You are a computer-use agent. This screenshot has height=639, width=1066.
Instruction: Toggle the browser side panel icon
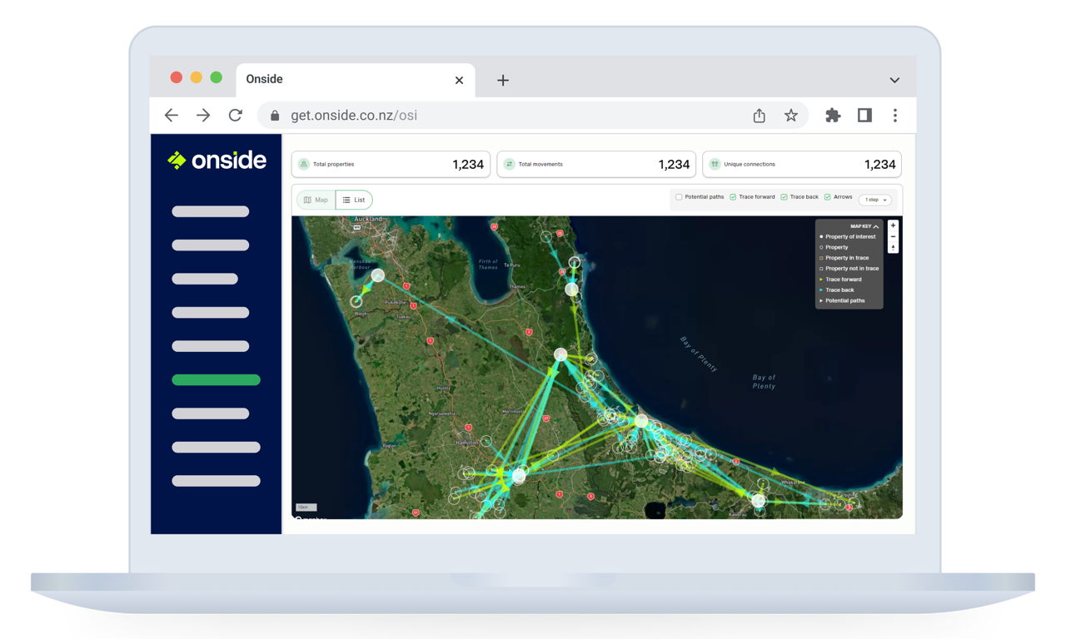click(x=864, y=116)
